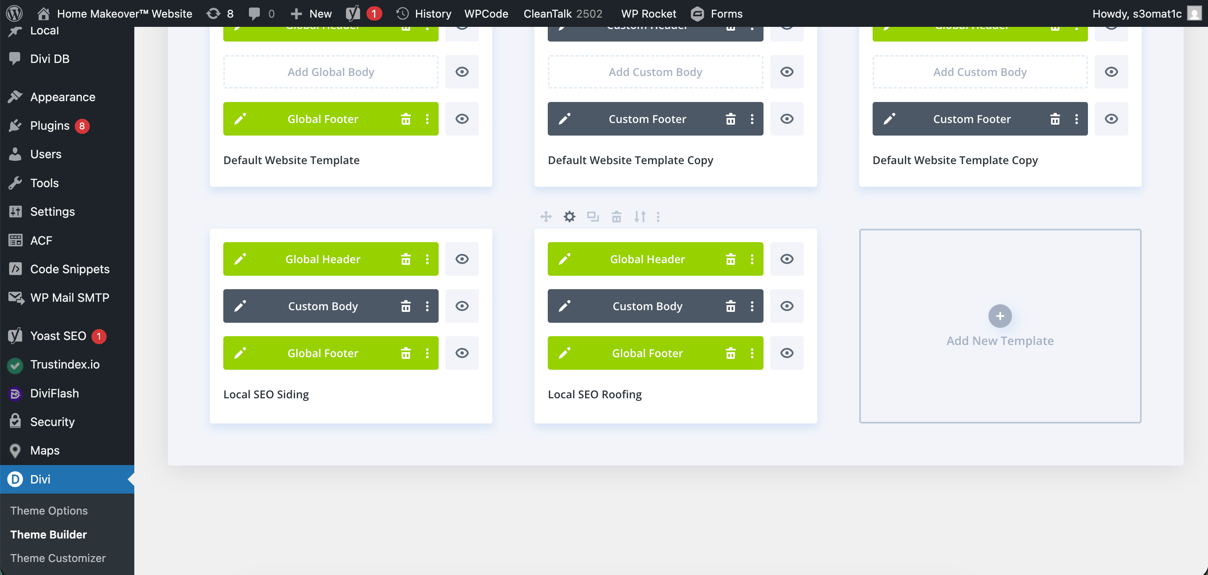Open Yoast SEO sidebar menu
1208x575 pixels.
click(67, 336)
